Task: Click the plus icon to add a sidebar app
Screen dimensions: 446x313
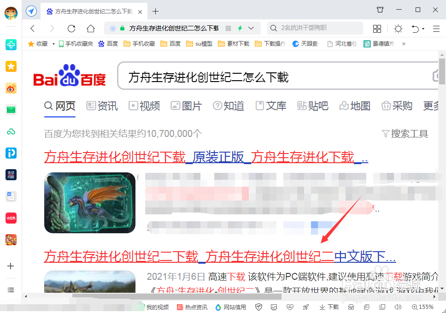Action: point(11,266)
